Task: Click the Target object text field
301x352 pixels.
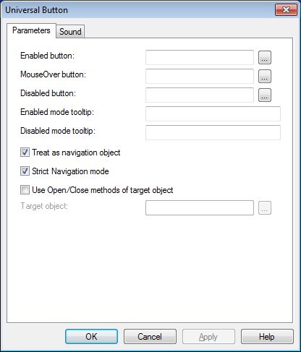Action: (x=200, y=207)
